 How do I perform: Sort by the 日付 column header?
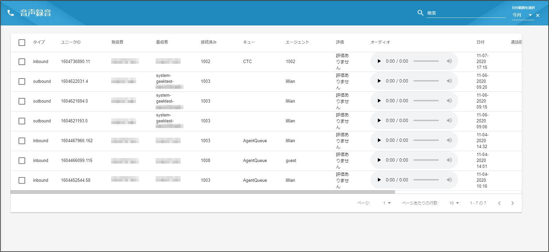pyautogui.click(x=480, y=42)
